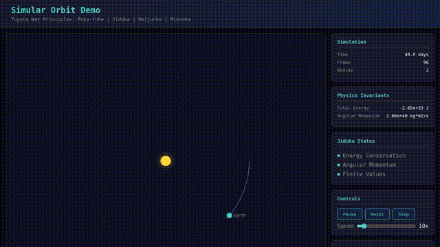Viewport: 440px width, 247px height.
Task: Click the Speed label
Action: point(345,226)
